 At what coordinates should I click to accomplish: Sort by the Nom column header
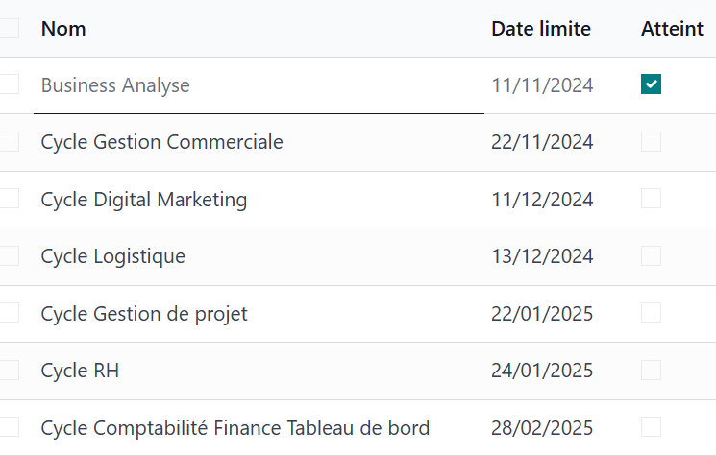pyautogui.click(x=63, y=29)
